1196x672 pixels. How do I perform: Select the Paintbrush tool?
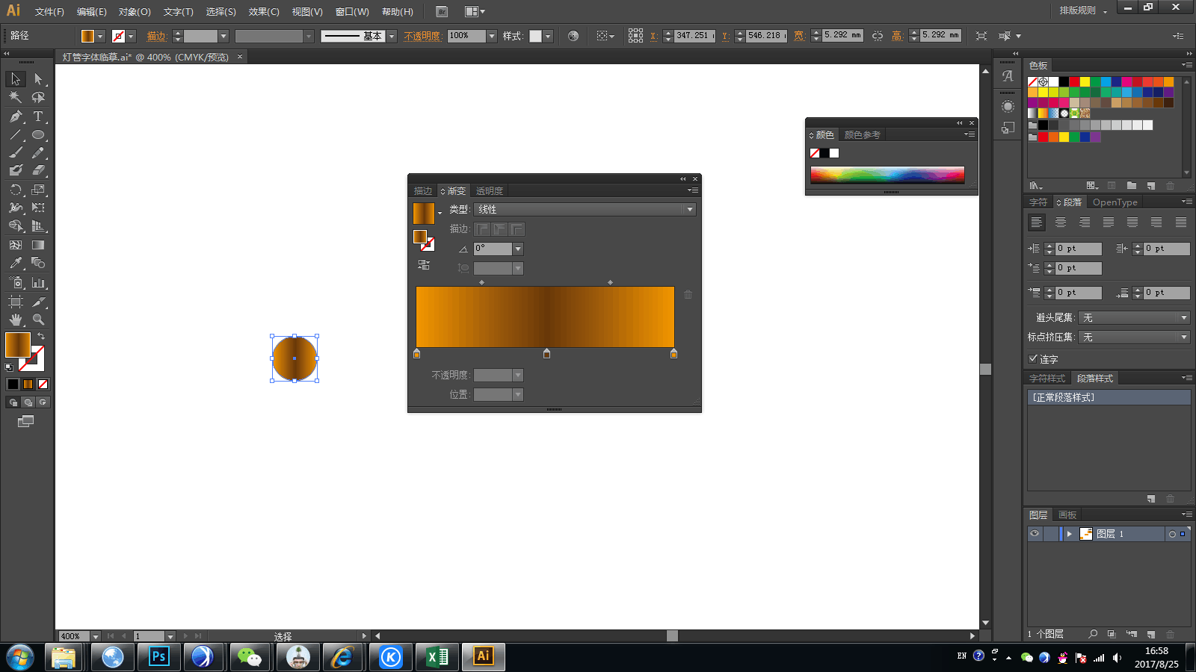(15, 153)
